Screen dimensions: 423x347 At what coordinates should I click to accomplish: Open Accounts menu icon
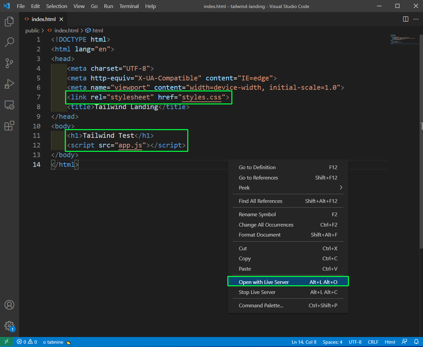pos(9,305)
